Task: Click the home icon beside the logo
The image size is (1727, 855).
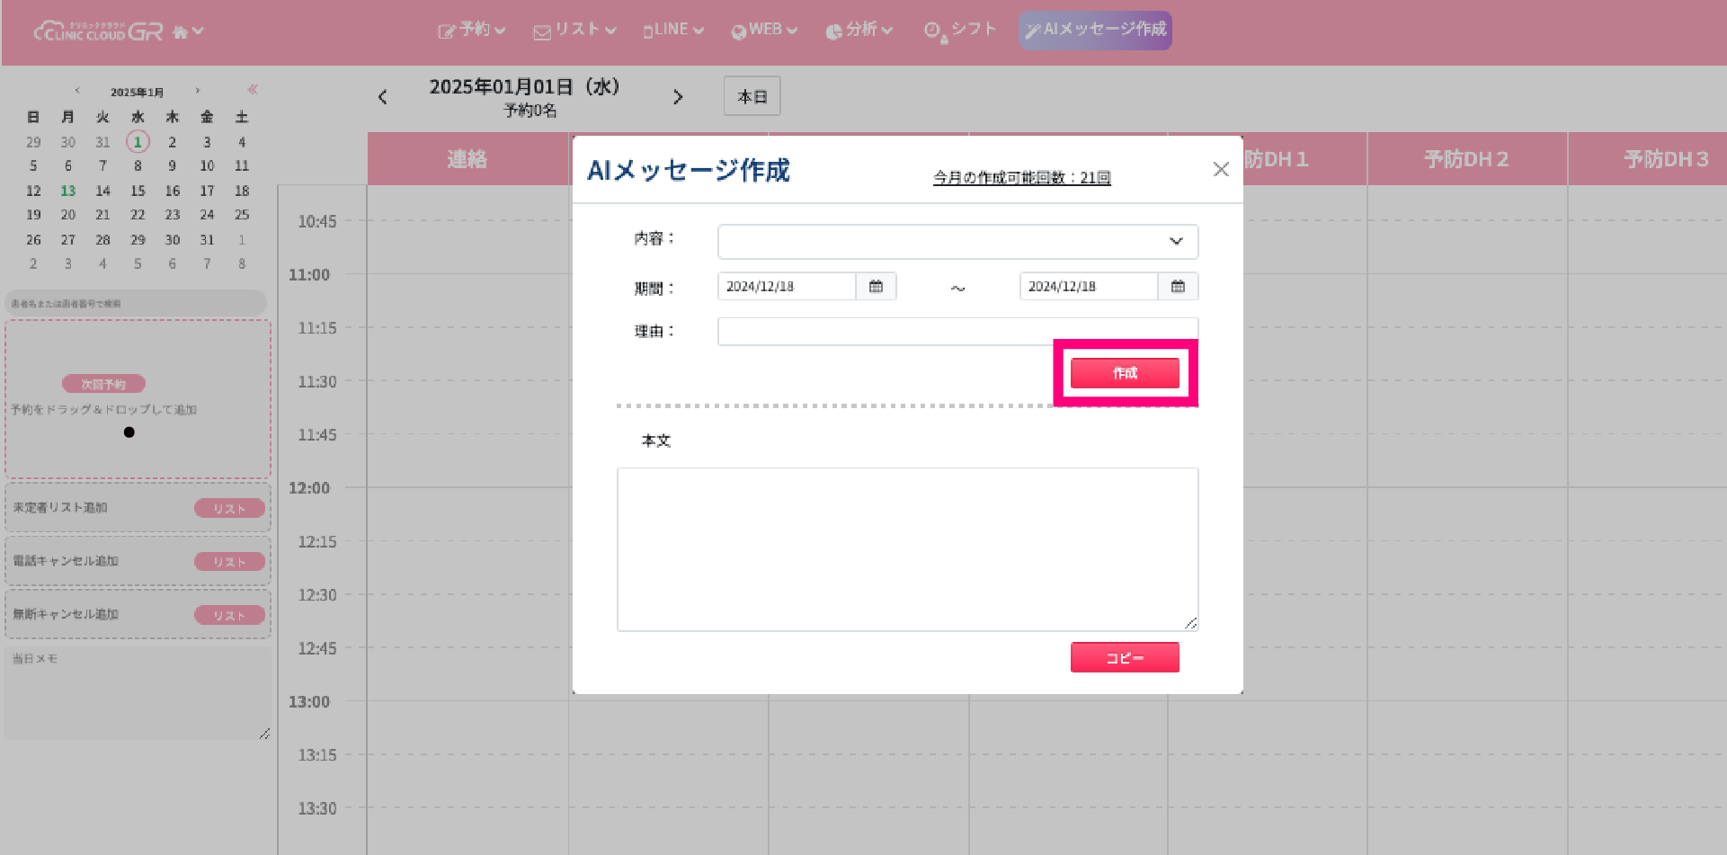Action: (181, 32)
